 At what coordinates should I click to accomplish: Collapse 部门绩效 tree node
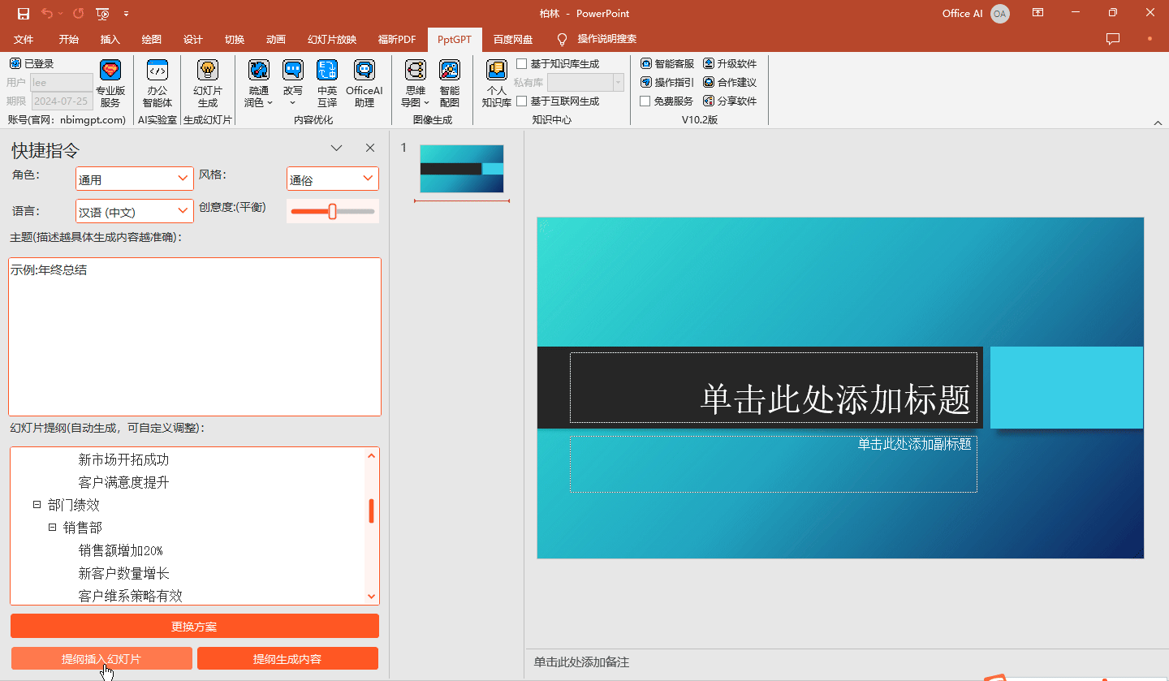click(37, 504)
